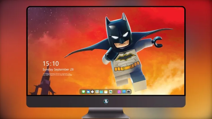Open the clapperboard video app in dock
Image resolution: width=212 pixels, height=119 pixels.
(101, 92)
